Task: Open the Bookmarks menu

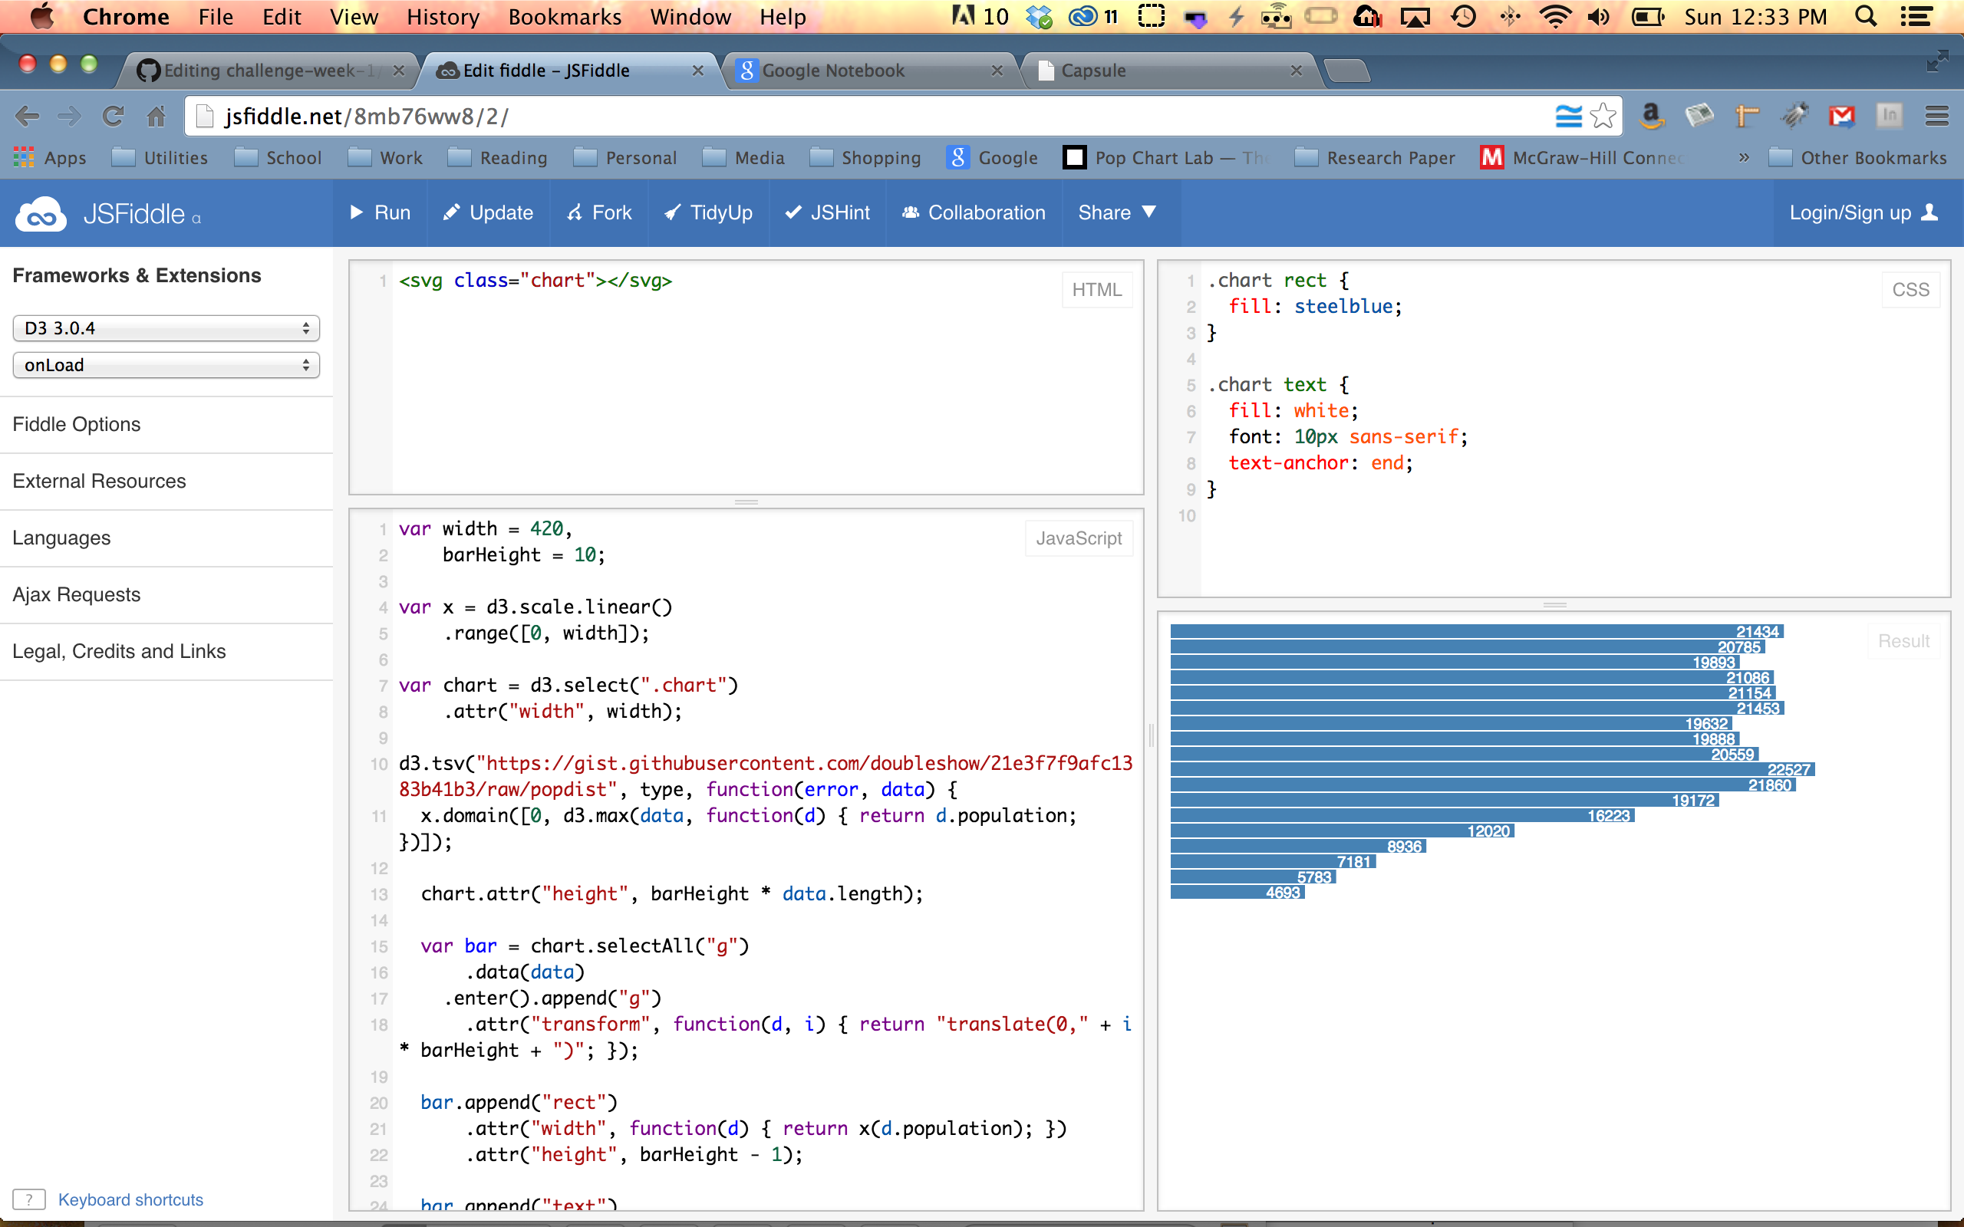Action: [x=565, y=16]
